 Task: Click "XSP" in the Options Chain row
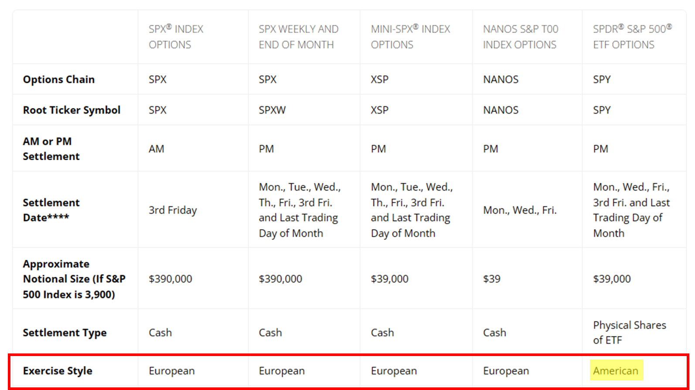(x=380, y=79)
